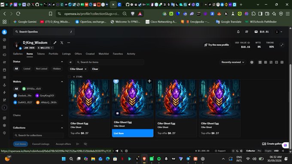Switch to the second grid view icon
This screenshot has height=164, width=292.
pos(265,62)
